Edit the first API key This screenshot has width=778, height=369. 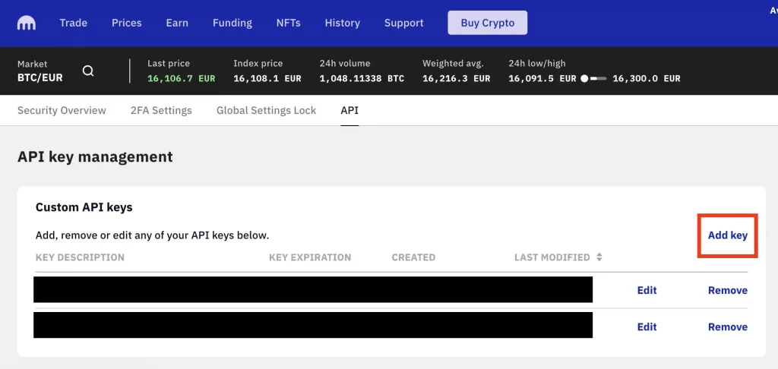tap(647, 290)
